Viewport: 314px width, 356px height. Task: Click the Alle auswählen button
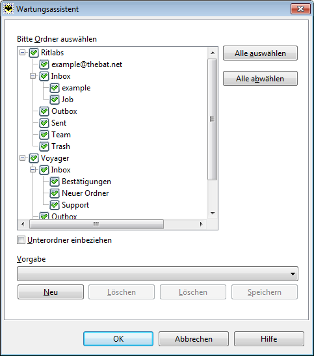coord(260,53)
